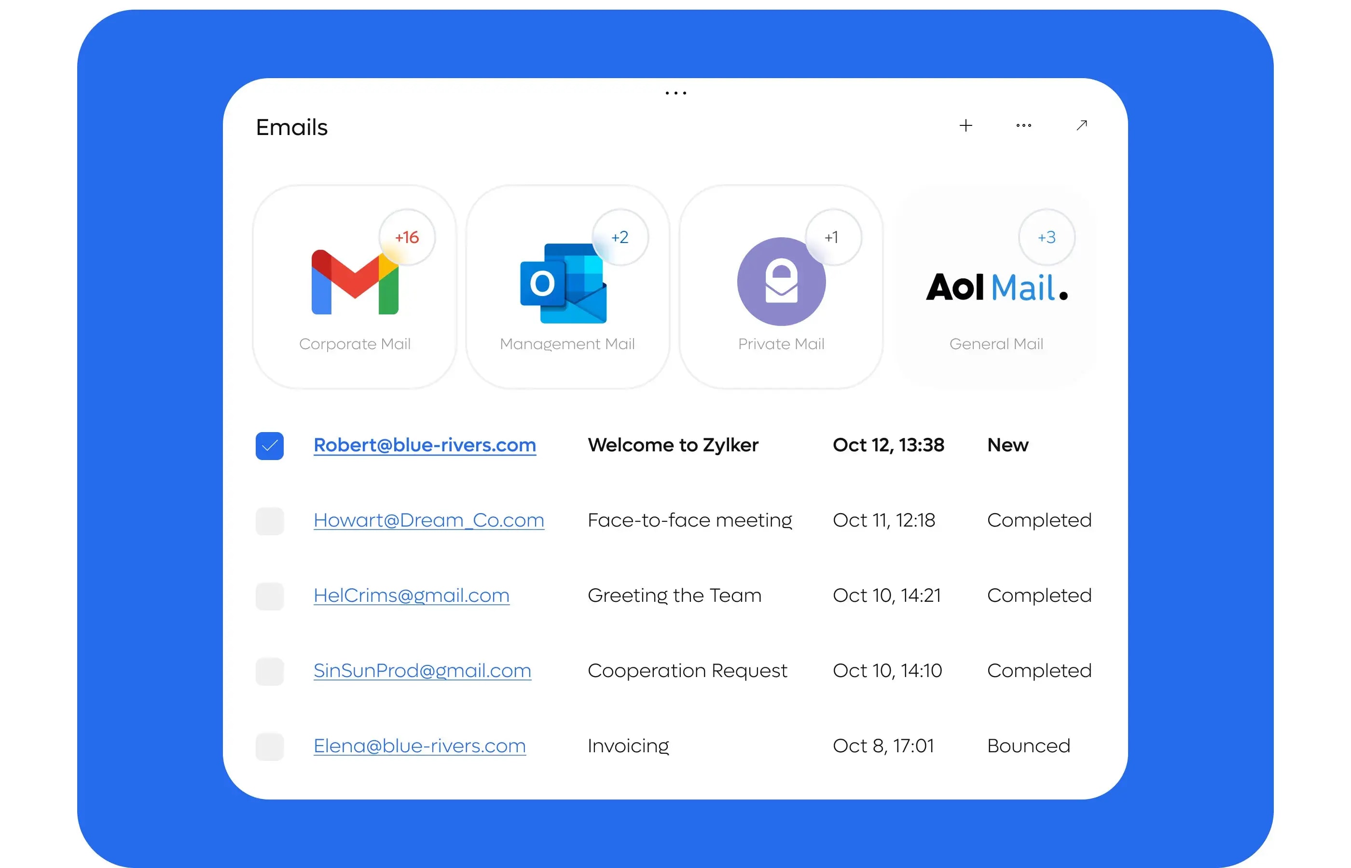Select the Elena@blue-rivers.com checkbox
This screenshot has width=1351, height=868.
(x=270, y=746)
